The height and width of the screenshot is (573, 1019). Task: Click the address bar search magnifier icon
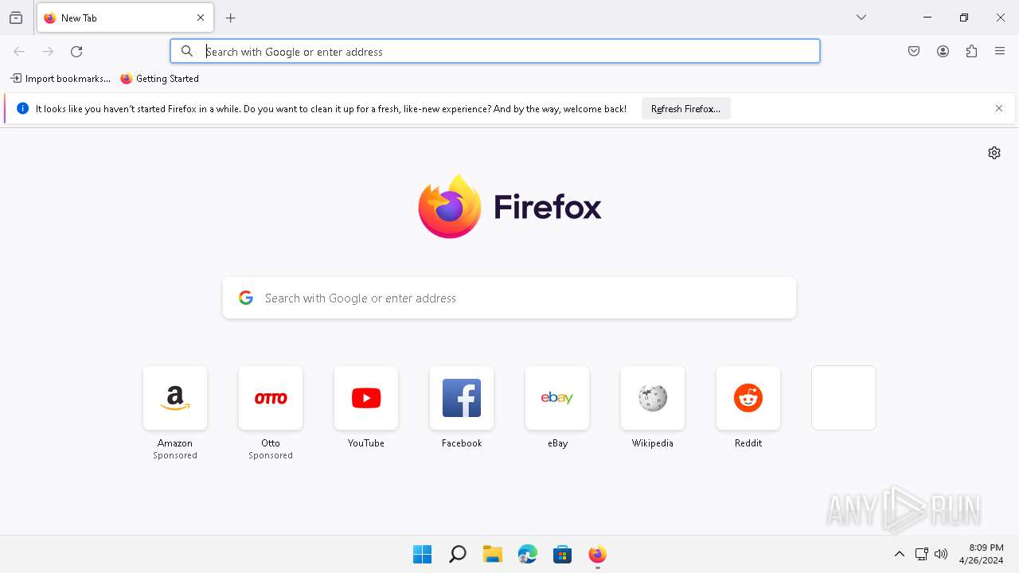(187, 51)
